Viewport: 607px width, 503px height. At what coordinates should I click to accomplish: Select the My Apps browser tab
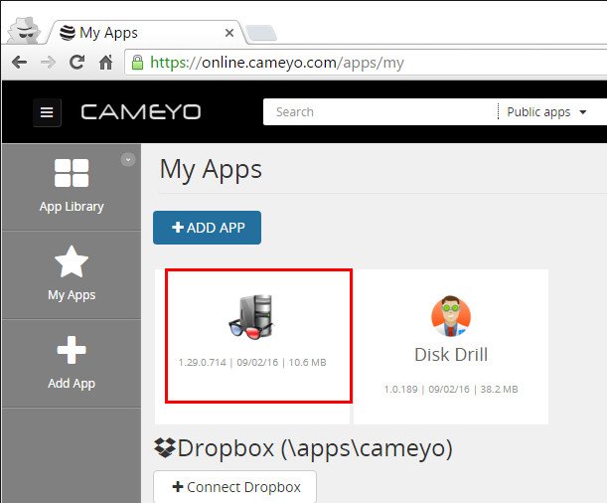click(x=139, y=32)
